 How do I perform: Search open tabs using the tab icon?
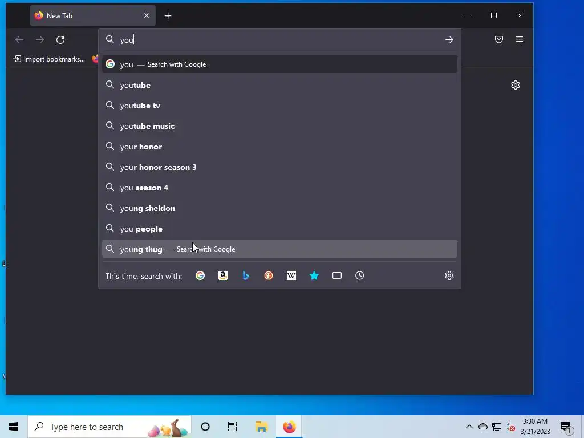point(336,275)
